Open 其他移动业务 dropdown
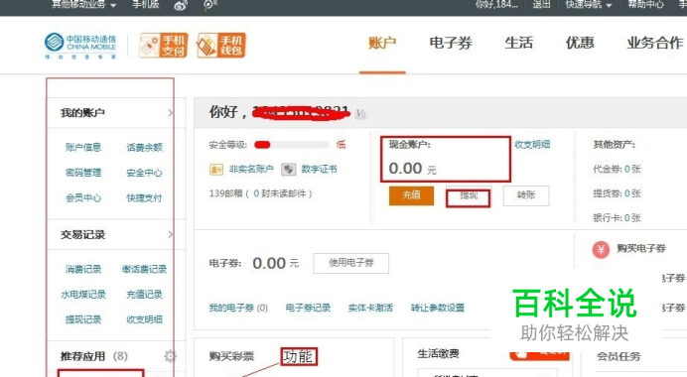Viewport: 687px width, 377px height. pos(83,5)
